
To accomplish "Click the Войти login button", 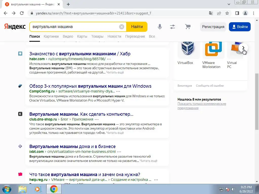I will tap(240, 27).
